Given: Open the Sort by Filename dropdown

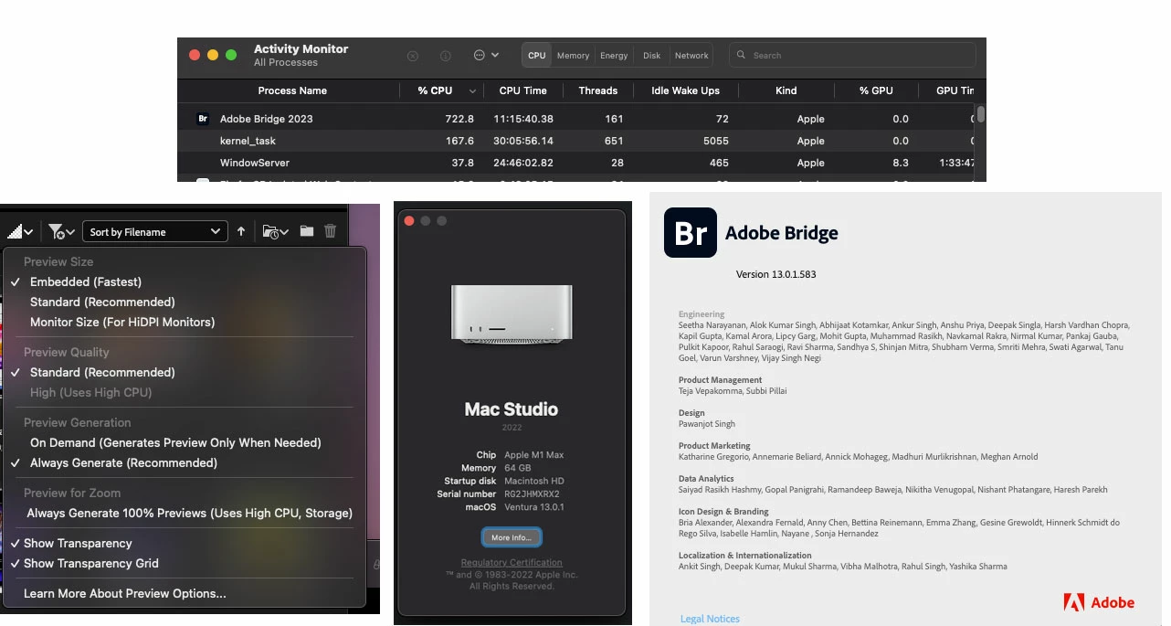Looking at the screenshot, I should tap(155, 232).
